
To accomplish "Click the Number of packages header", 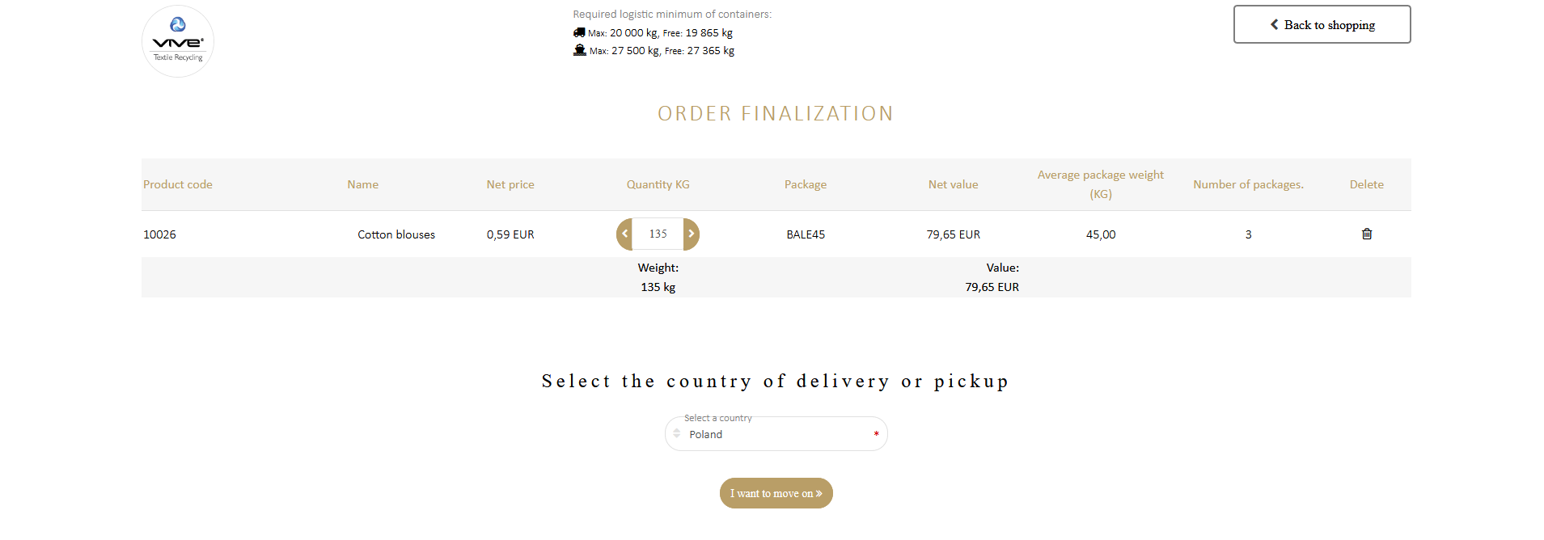I will tap(1249, 184).
